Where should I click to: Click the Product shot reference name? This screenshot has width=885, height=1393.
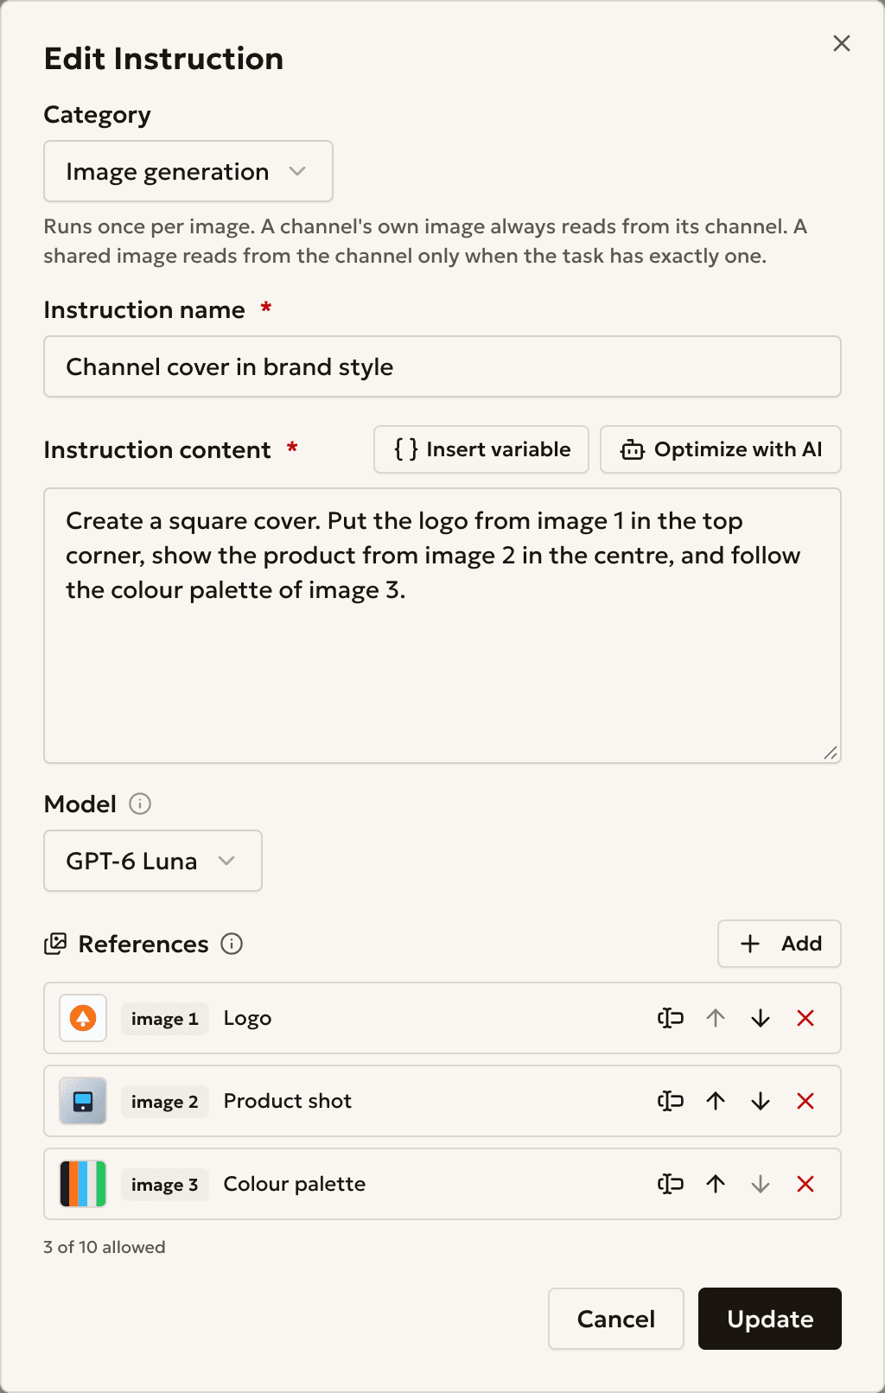tap(288, 1101)
